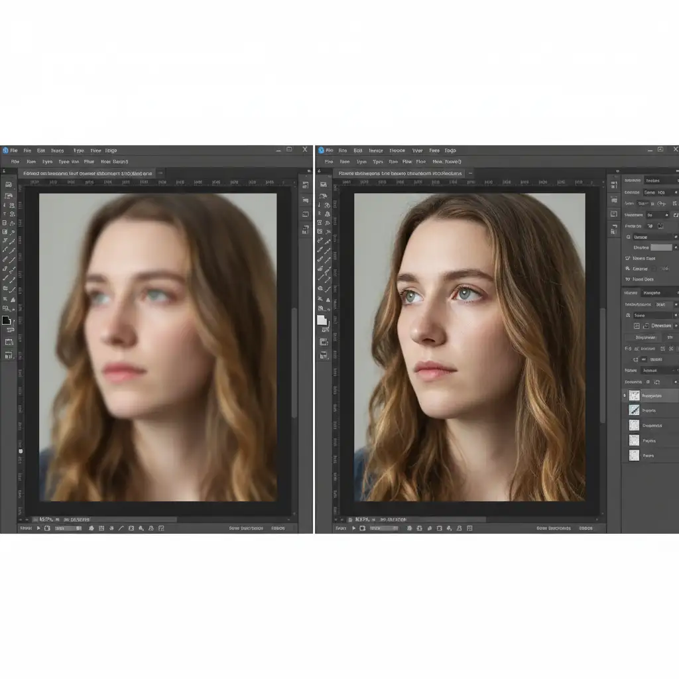Click the Directors button in the right panel
The height and width of the screenshot is (679, 679).
coord(660,326)
